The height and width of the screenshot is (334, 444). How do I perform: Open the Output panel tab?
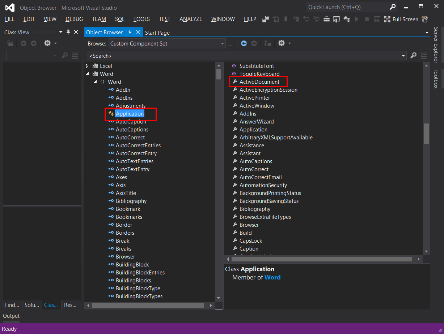click(11, 316)
